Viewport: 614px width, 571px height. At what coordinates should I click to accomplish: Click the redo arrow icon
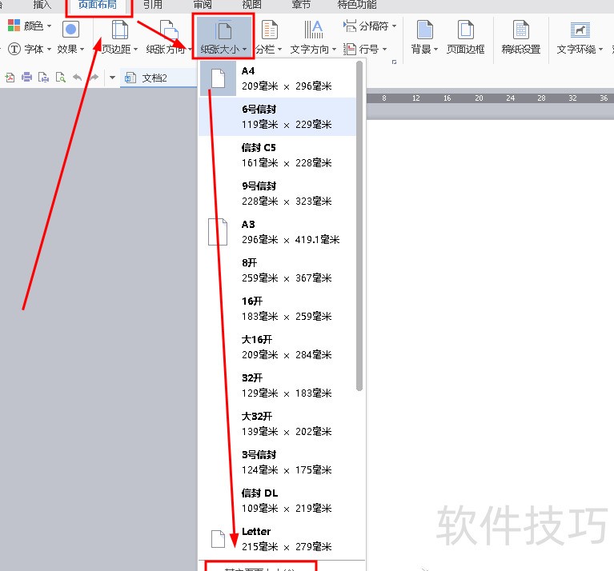[94, 77]
